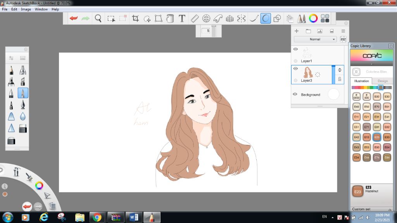Click the Layer3 thumbnail
397x223 pixels.
(x=308, y=72)
